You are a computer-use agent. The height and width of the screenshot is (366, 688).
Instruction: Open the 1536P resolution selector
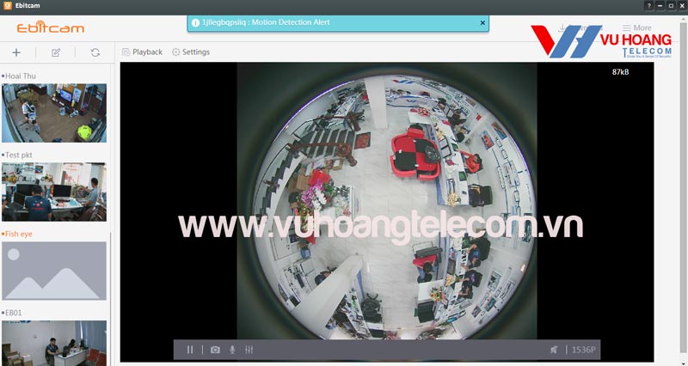tap(584, 350)
